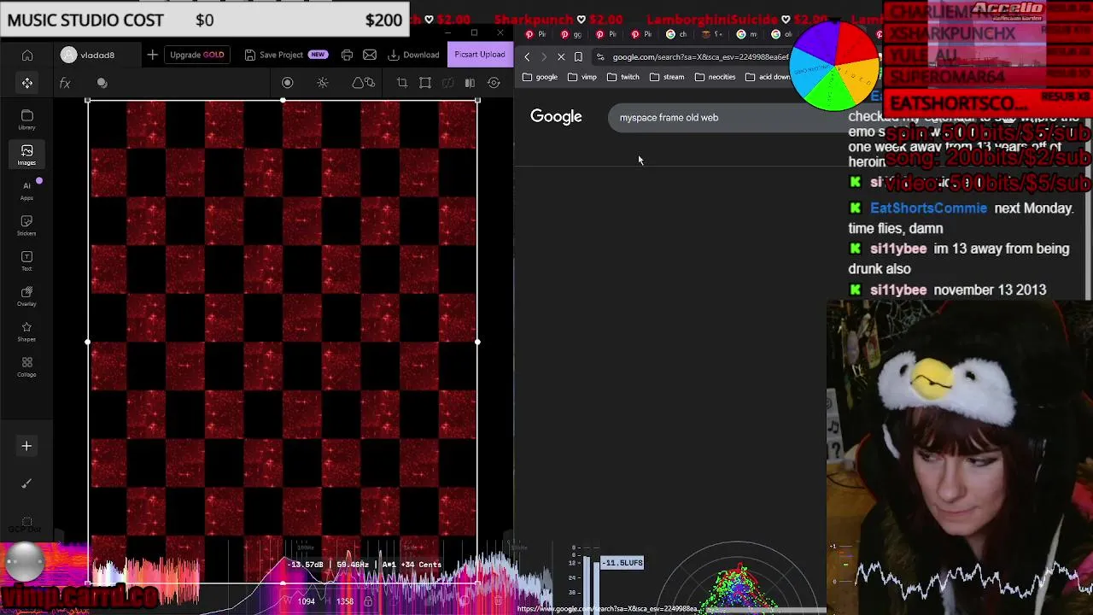Open the google bookmarks folder
This screenshot has width=1093, height=615.
[x=540, y=77]
